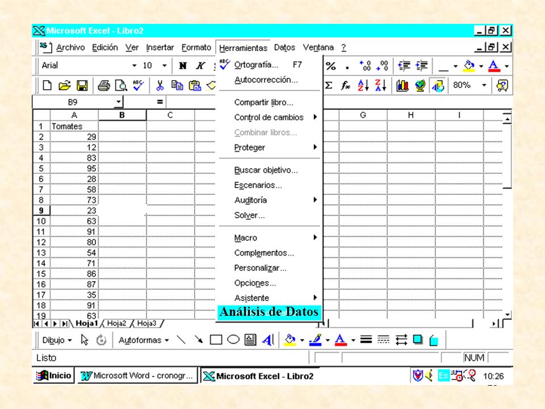Select the Arrow drawing tool

[199, 340]
